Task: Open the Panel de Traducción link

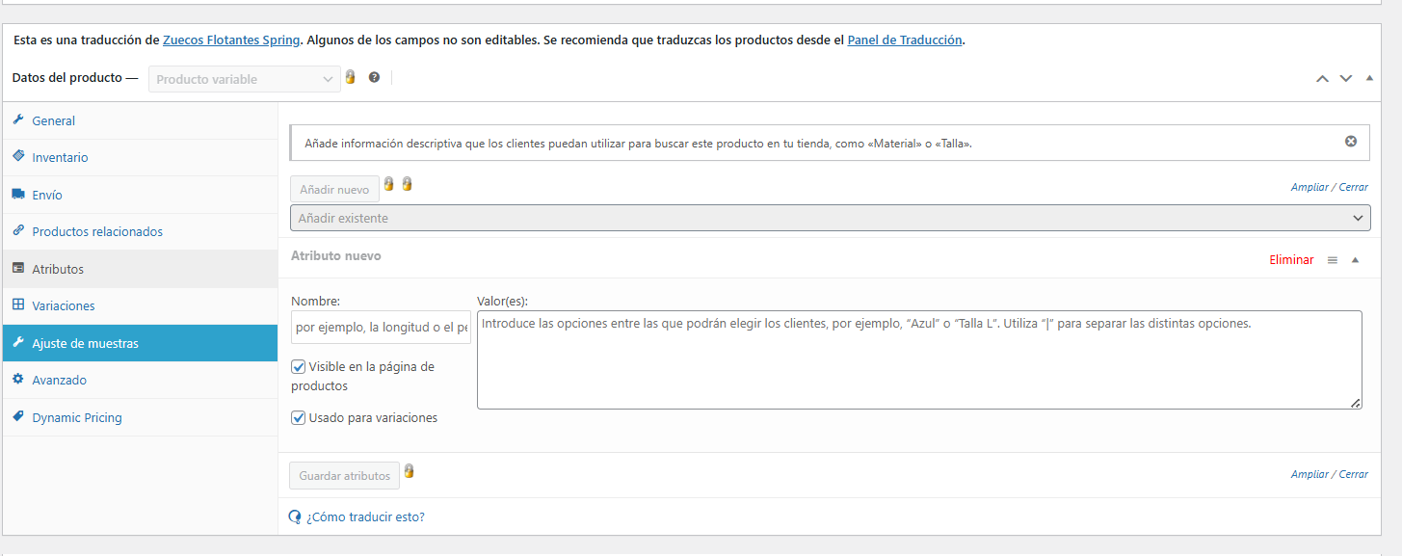Action: [904, 40]
